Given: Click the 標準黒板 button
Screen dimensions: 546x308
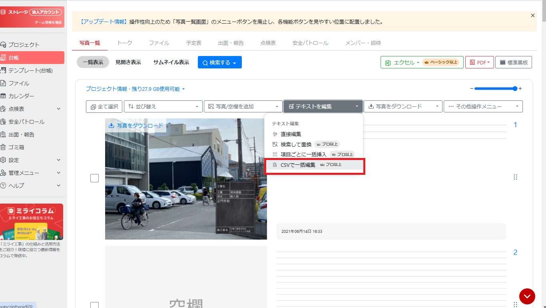Looking at the screenshot, I should (514, 62).
